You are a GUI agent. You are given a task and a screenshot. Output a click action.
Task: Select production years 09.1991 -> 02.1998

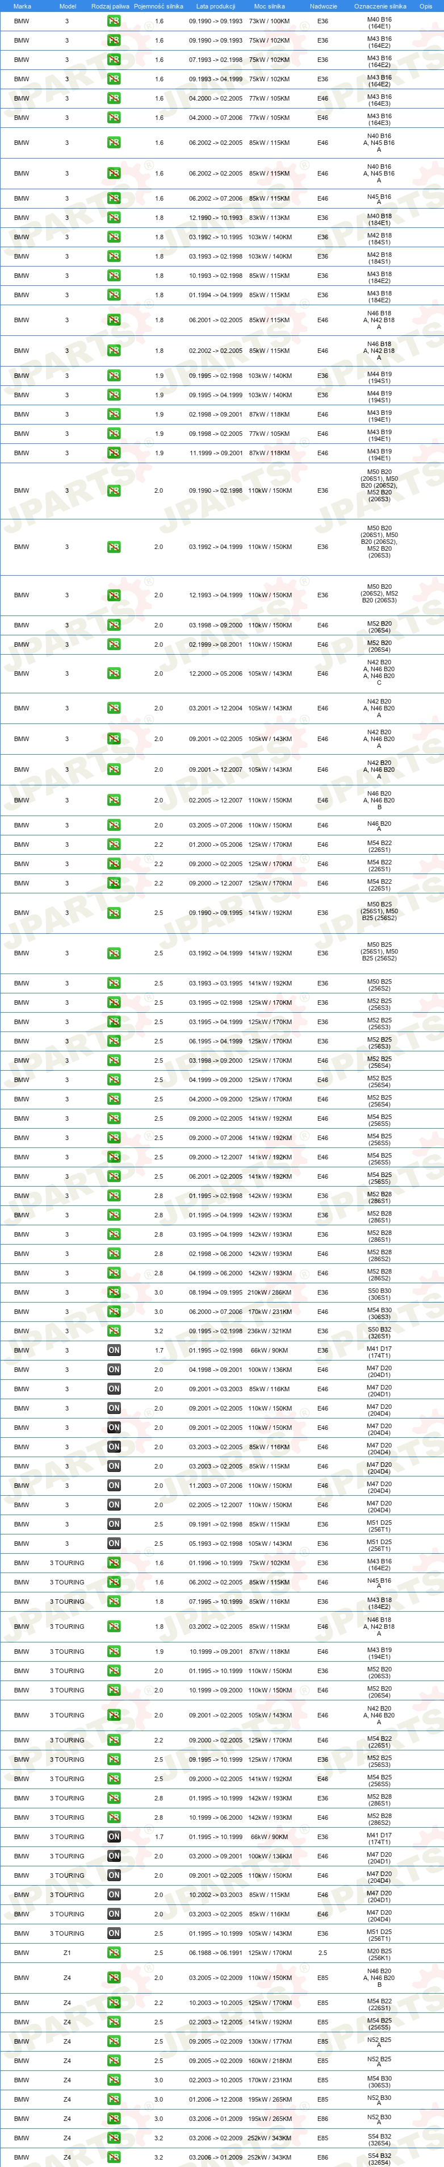(215, 1524)
